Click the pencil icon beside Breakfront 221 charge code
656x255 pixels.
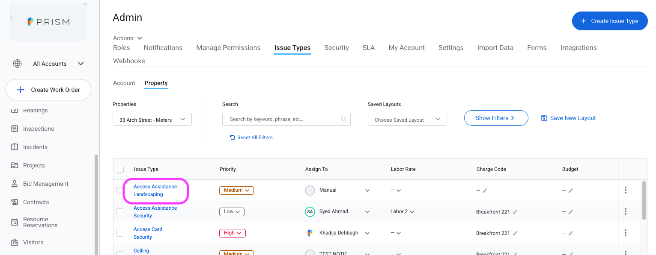(515, 211)
